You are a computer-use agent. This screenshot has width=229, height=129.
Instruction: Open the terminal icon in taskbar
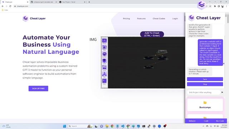click(x=144, y=126)
